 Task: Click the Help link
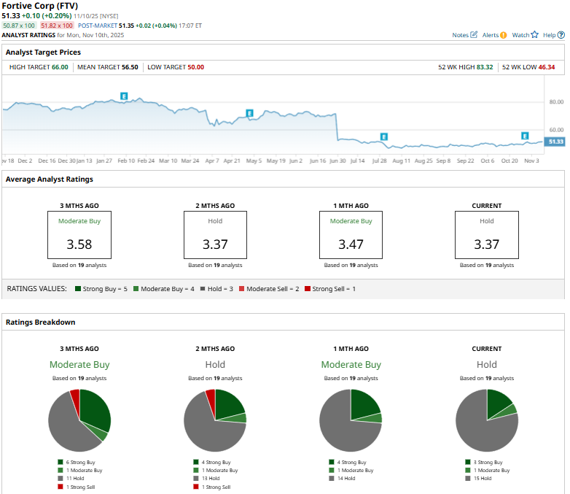pyautogui.click(x=550, y=35)
